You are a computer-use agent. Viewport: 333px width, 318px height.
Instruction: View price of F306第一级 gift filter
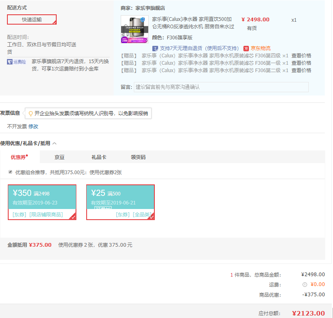301,63
